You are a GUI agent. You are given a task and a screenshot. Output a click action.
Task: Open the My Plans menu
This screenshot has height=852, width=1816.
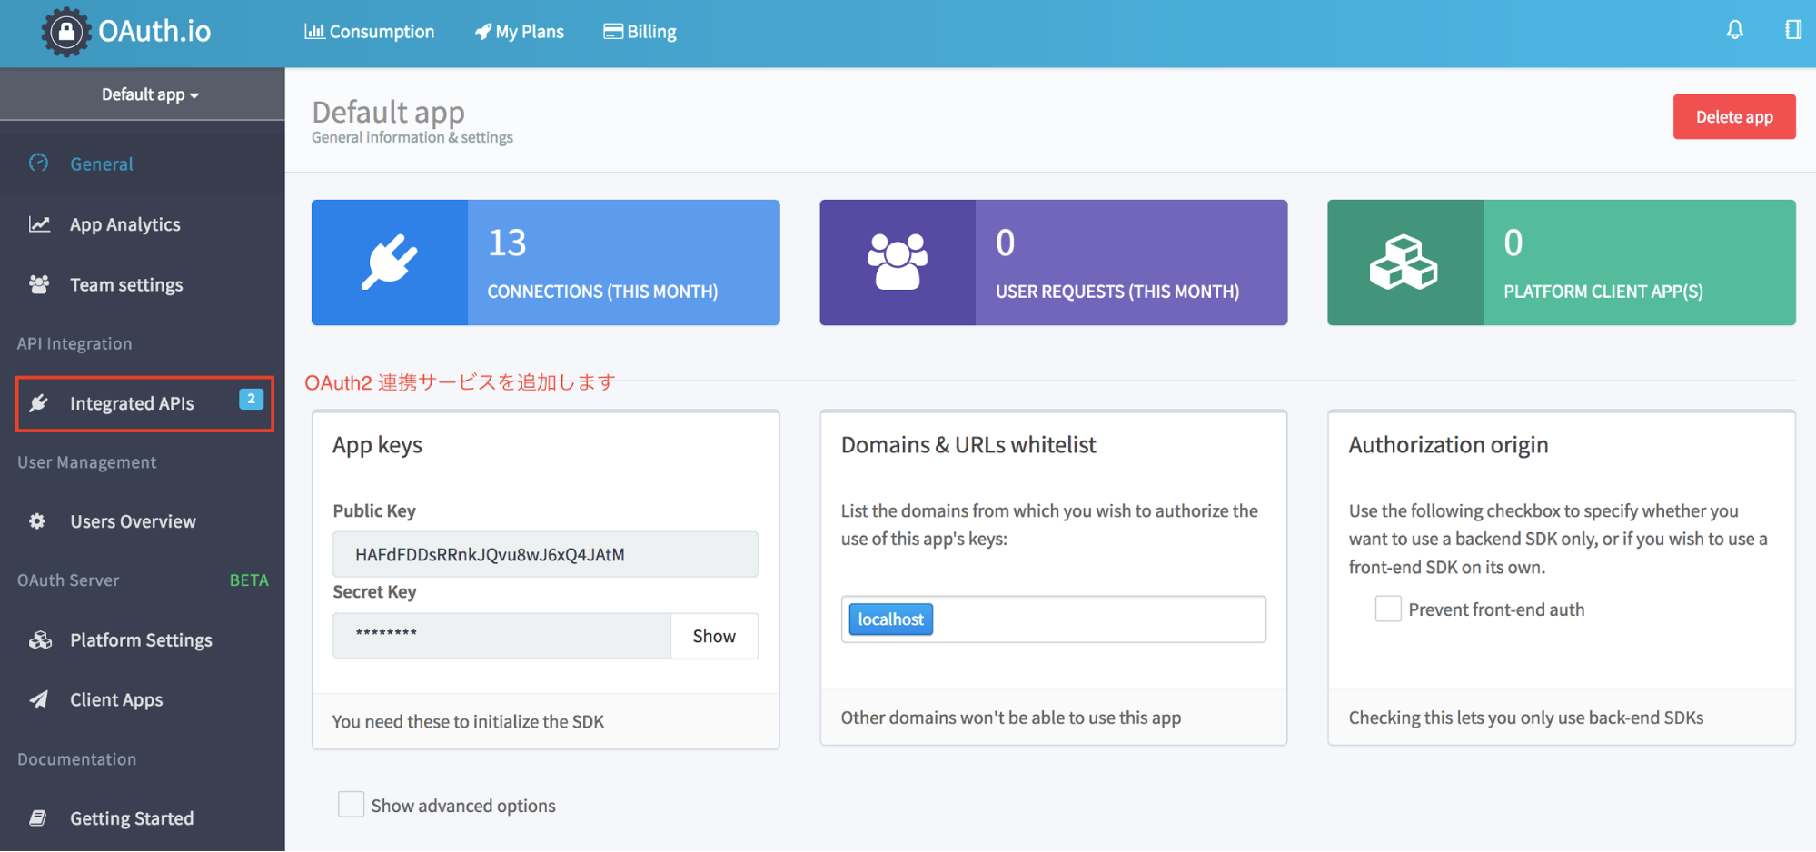tap(520, 32)
